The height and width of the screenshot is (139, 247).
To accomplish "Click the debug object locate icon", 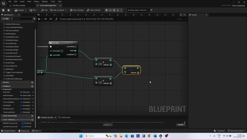I will tap(152, 10).
